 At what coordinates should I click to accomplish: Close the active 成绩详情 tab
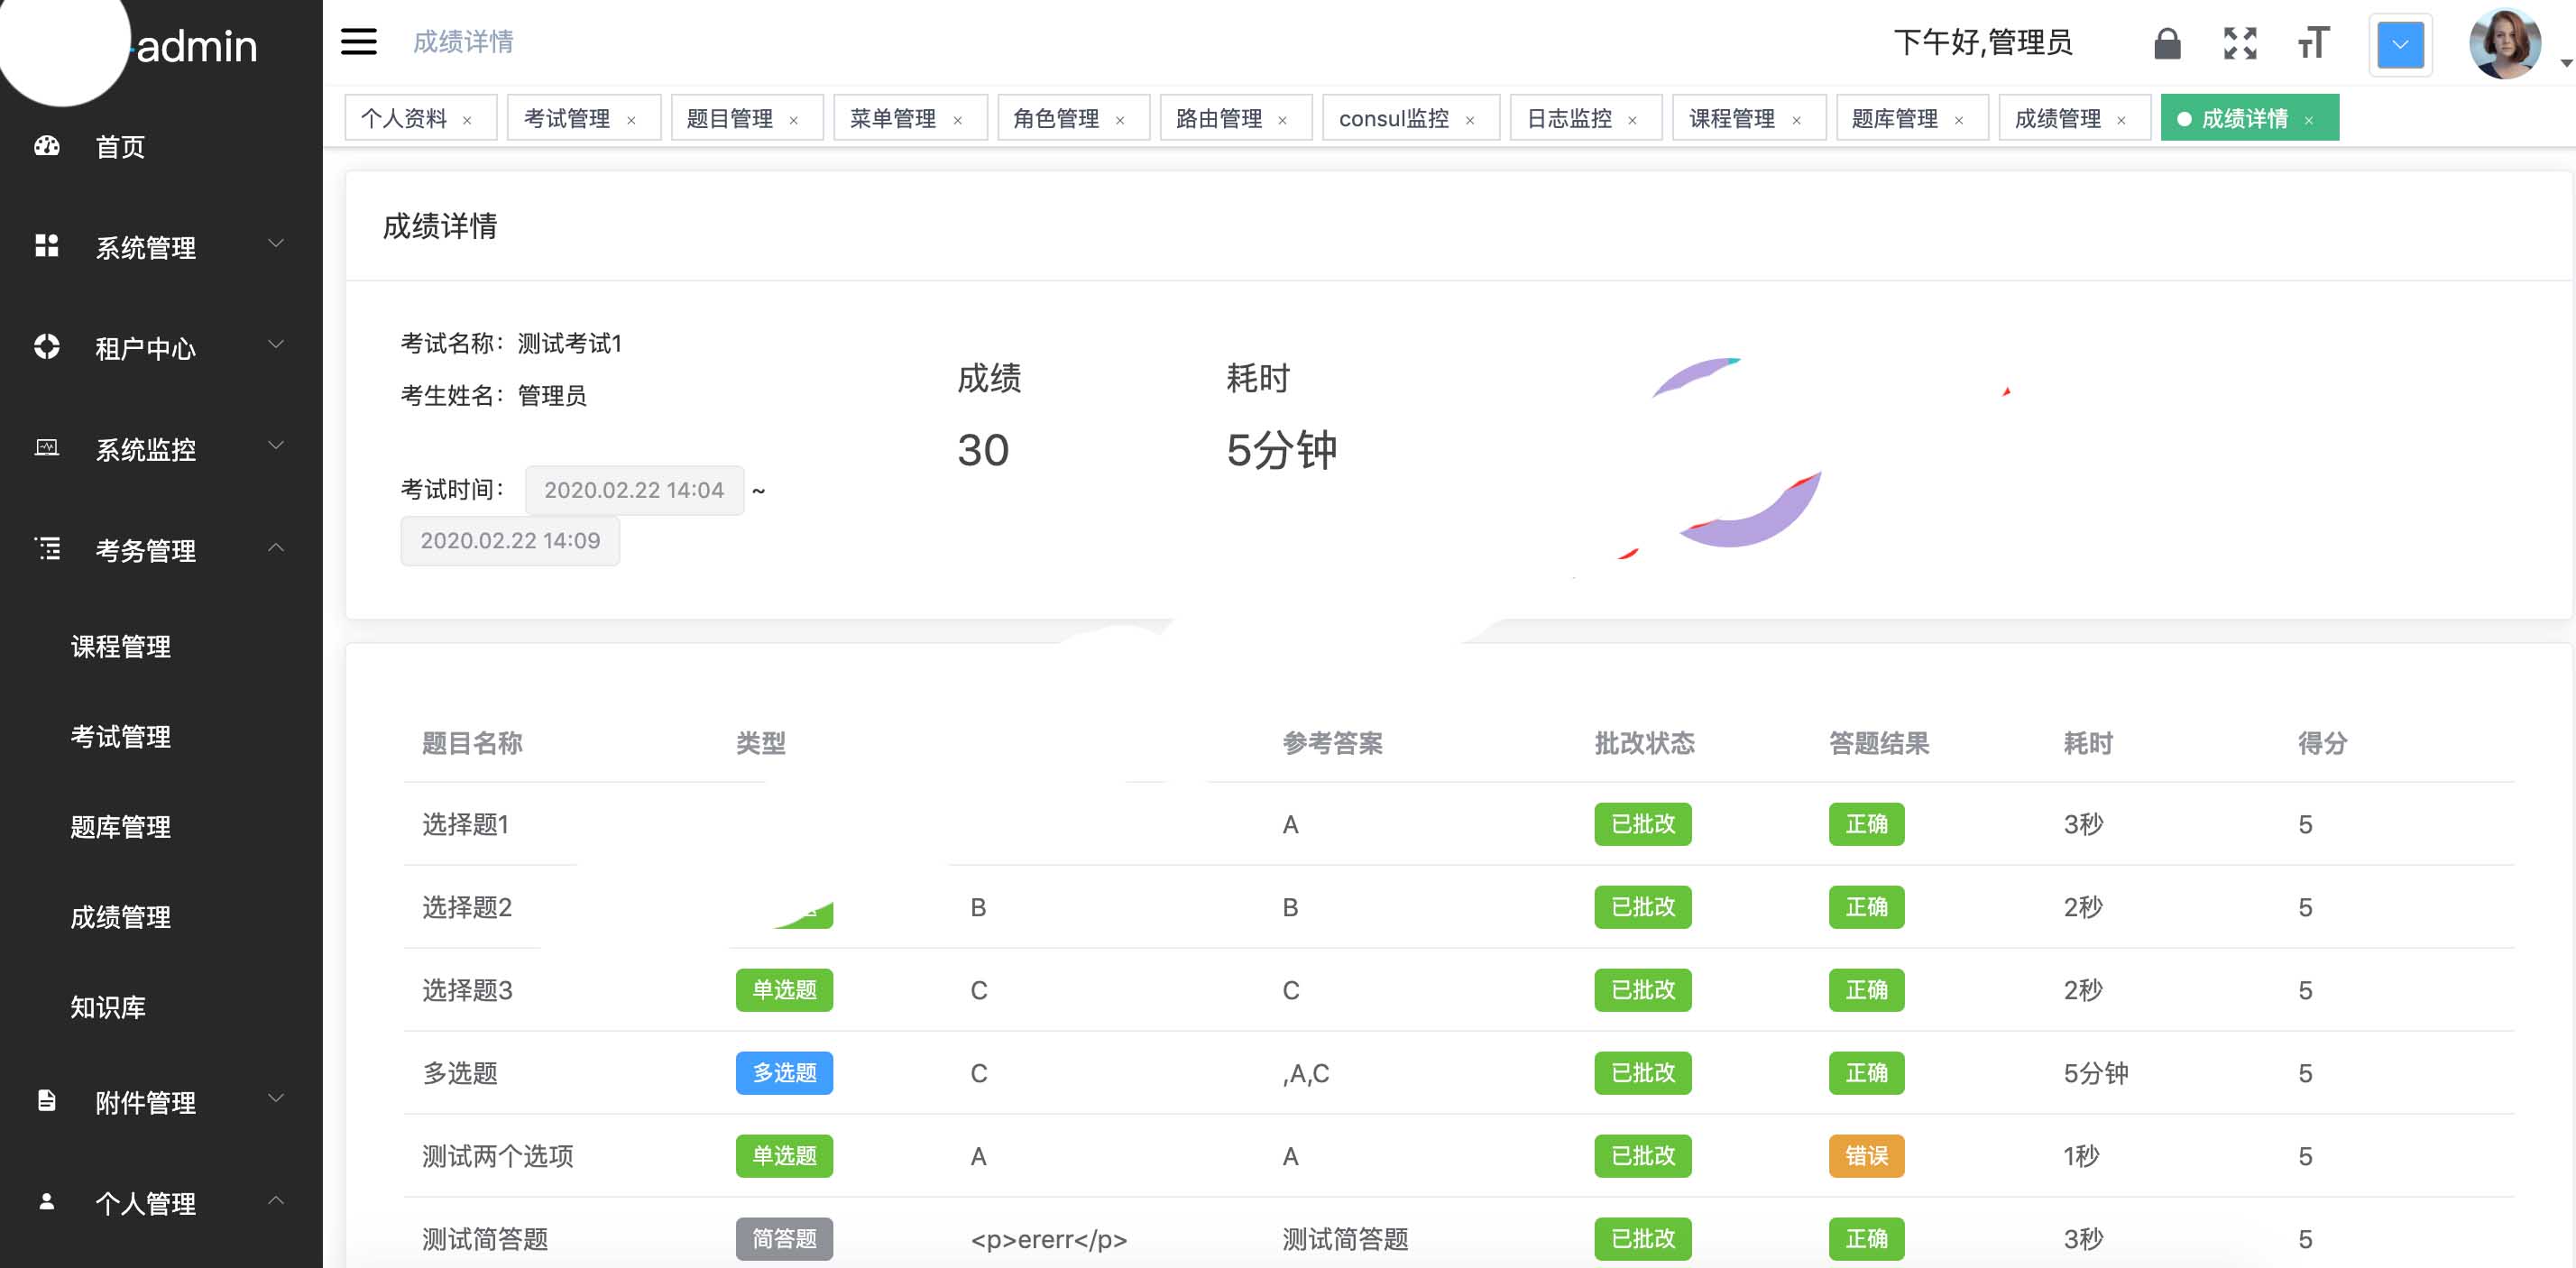(x=2309, y=121)
